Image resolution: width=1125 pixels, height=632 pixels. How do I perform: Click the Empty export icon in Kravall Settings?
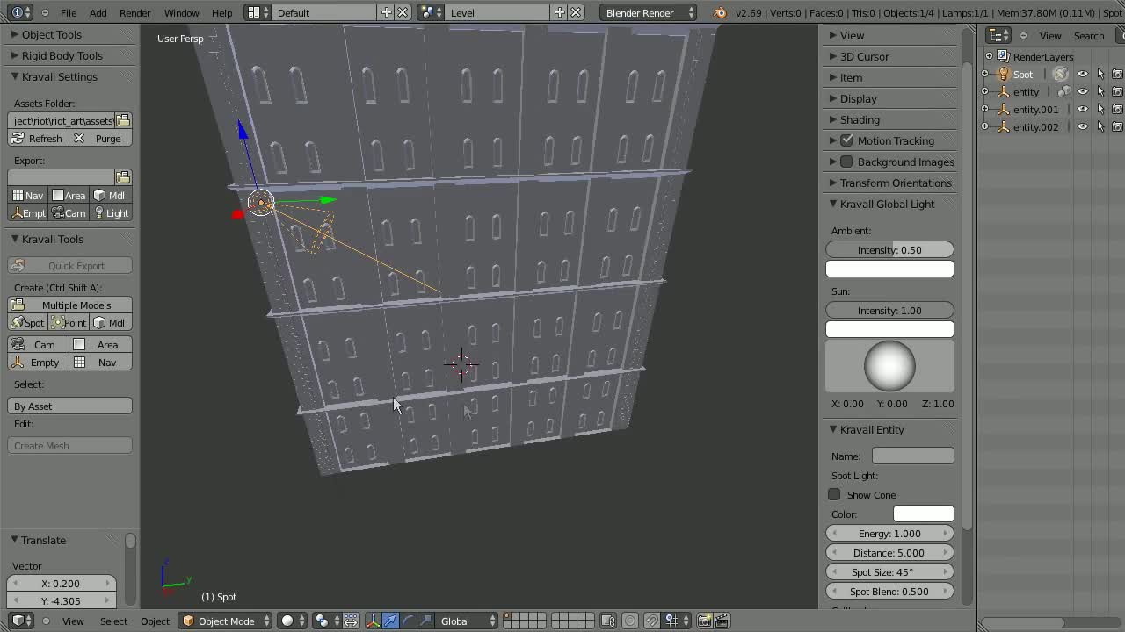tap(27, 212)
